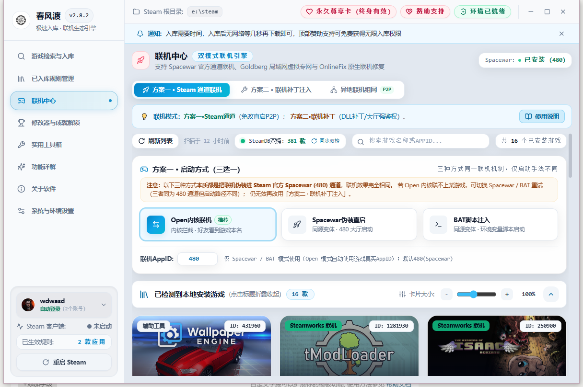Click the version badge v2.8.2
Image resolution: width=583 pixels, height=387 pixels.
[79, 15]
